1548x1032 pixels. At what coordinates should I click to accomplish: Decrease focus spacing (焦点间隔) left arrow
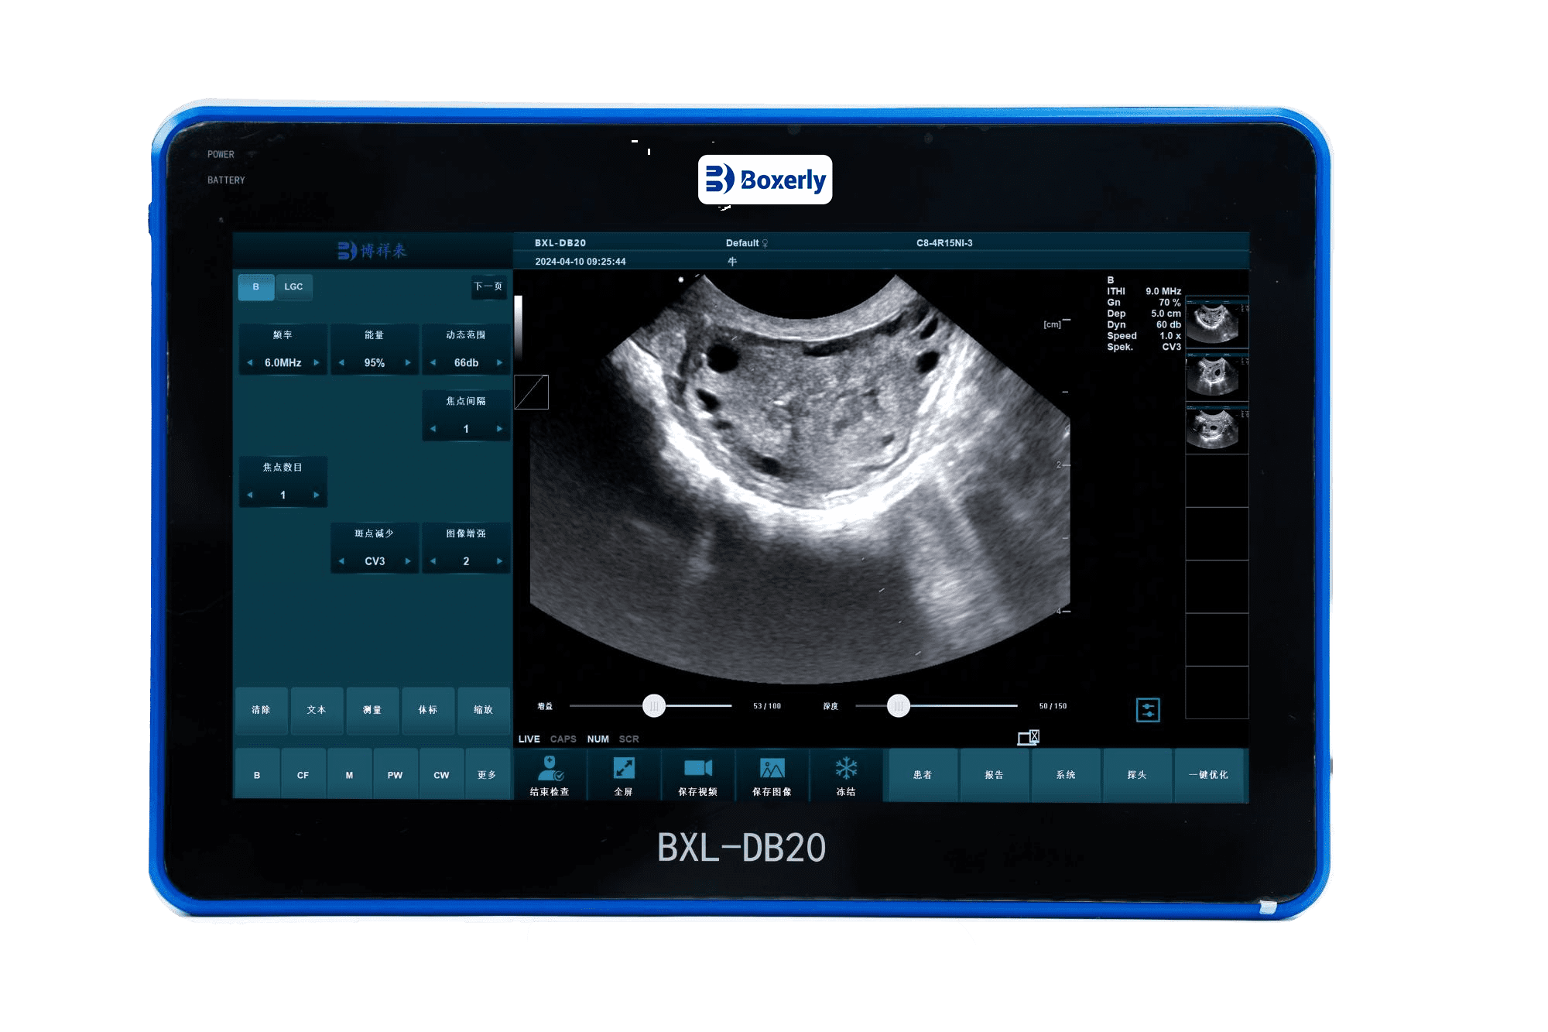[433, 429]
